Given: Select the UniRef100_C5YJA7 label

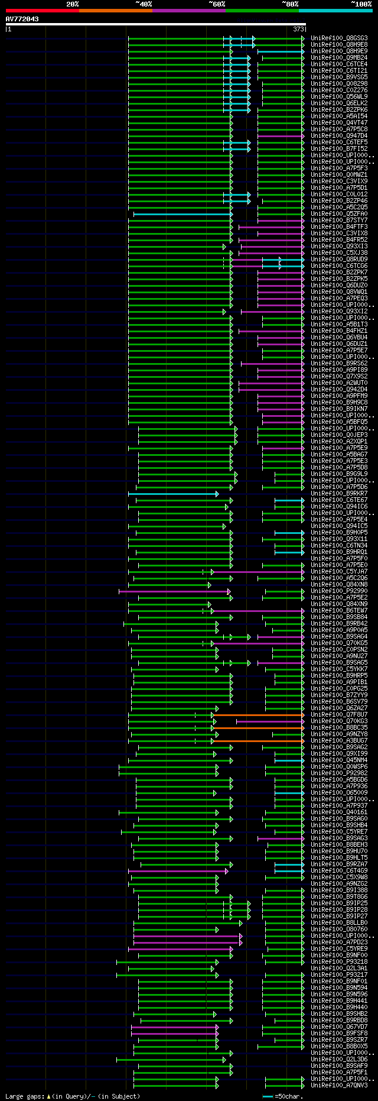Looking at the screenshot, I should [339, 572].
